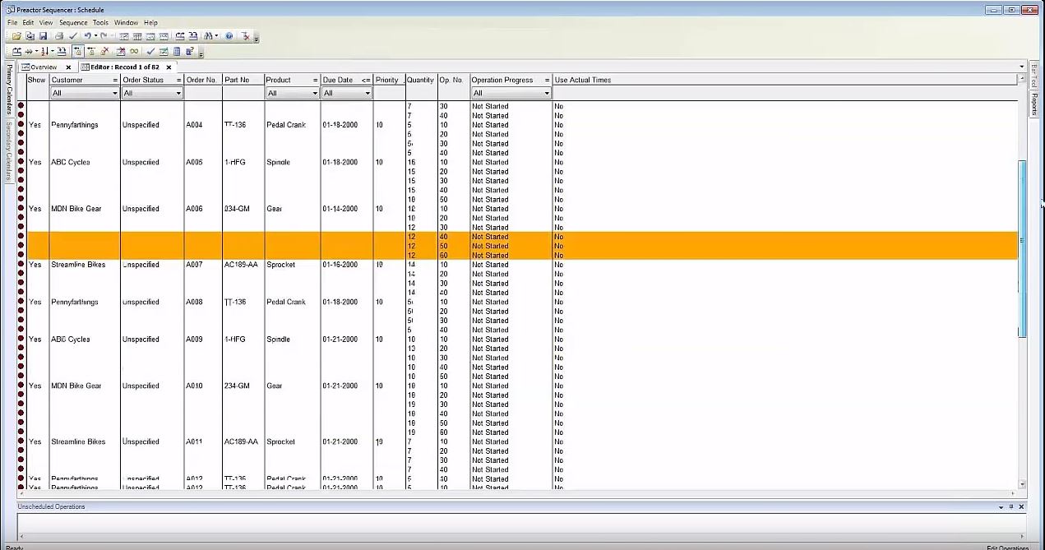Click the green infinity loop icon
The height and width of the screenshot is (550, 1045).
[x=134, y=52]
